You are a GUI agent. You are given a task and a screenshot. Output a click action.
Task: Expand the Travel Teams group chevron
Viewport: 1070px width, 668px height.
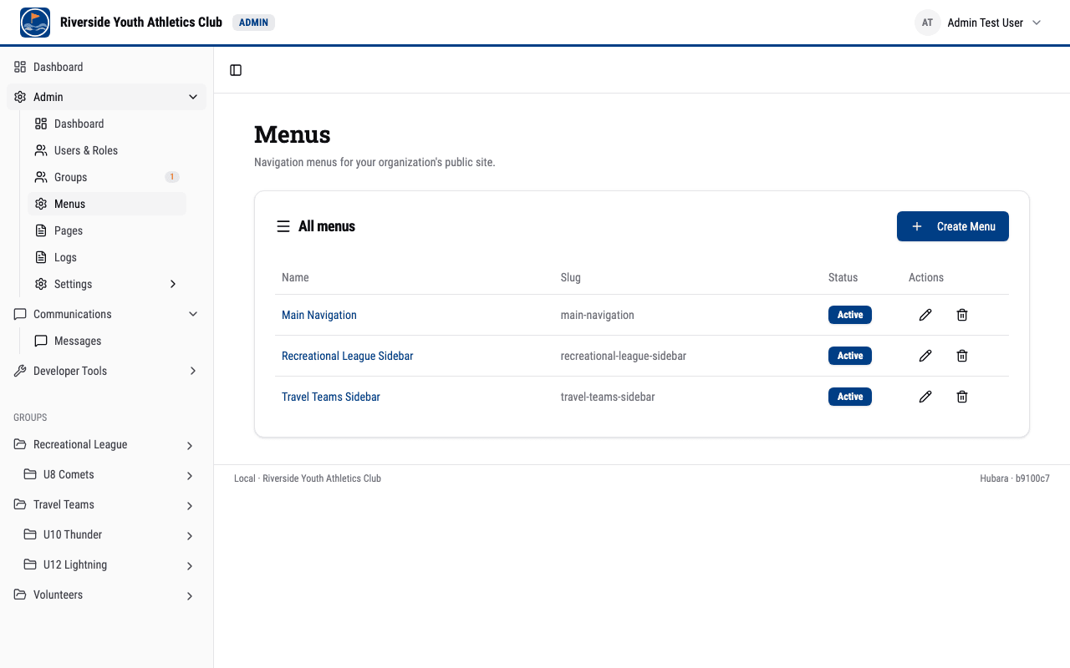click(x=190, y=506)
